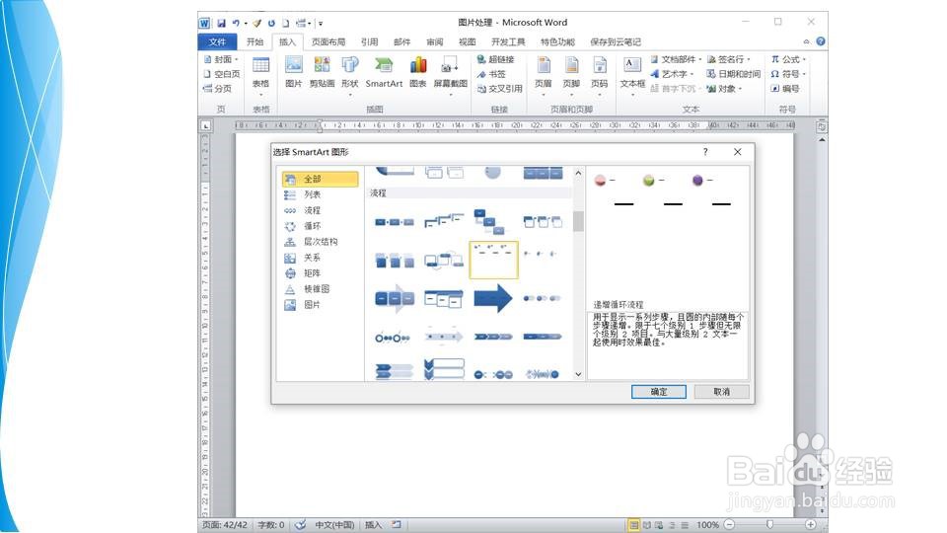
Task: Click the Cancel (取消) button in dialog
Action: click(722, 392)
